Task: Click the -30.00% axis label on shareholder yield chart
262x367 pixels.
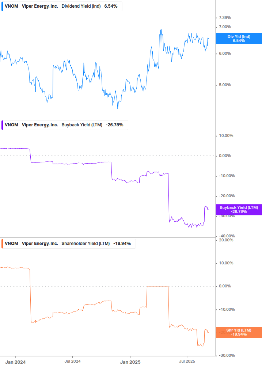Action: pos(227,356)
